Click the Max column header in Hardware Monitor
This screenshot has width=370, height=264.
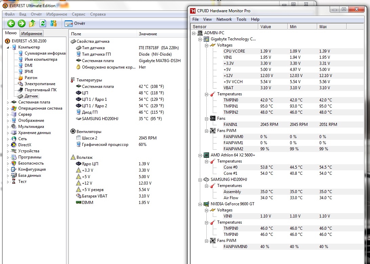pos(331,27)
